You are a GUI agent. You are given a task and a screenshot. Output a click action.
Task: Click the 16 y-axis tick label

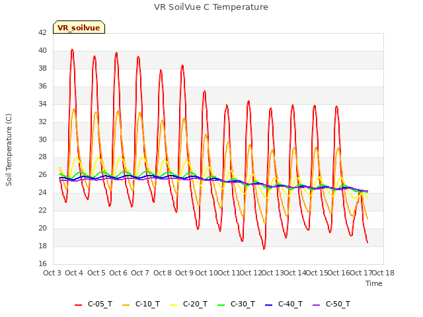pos(42,264)
